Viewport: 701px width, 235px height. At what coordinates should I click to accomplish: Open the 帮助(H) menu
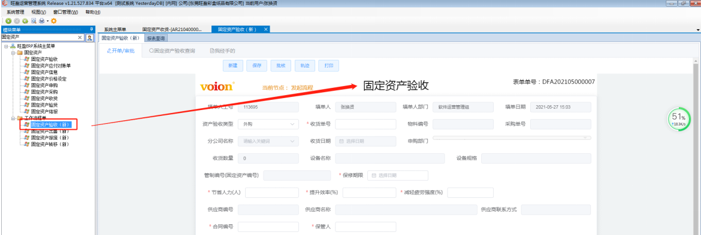pos(93,12)
